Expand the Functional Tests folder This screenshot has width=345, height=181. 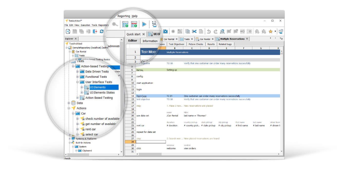78,77
